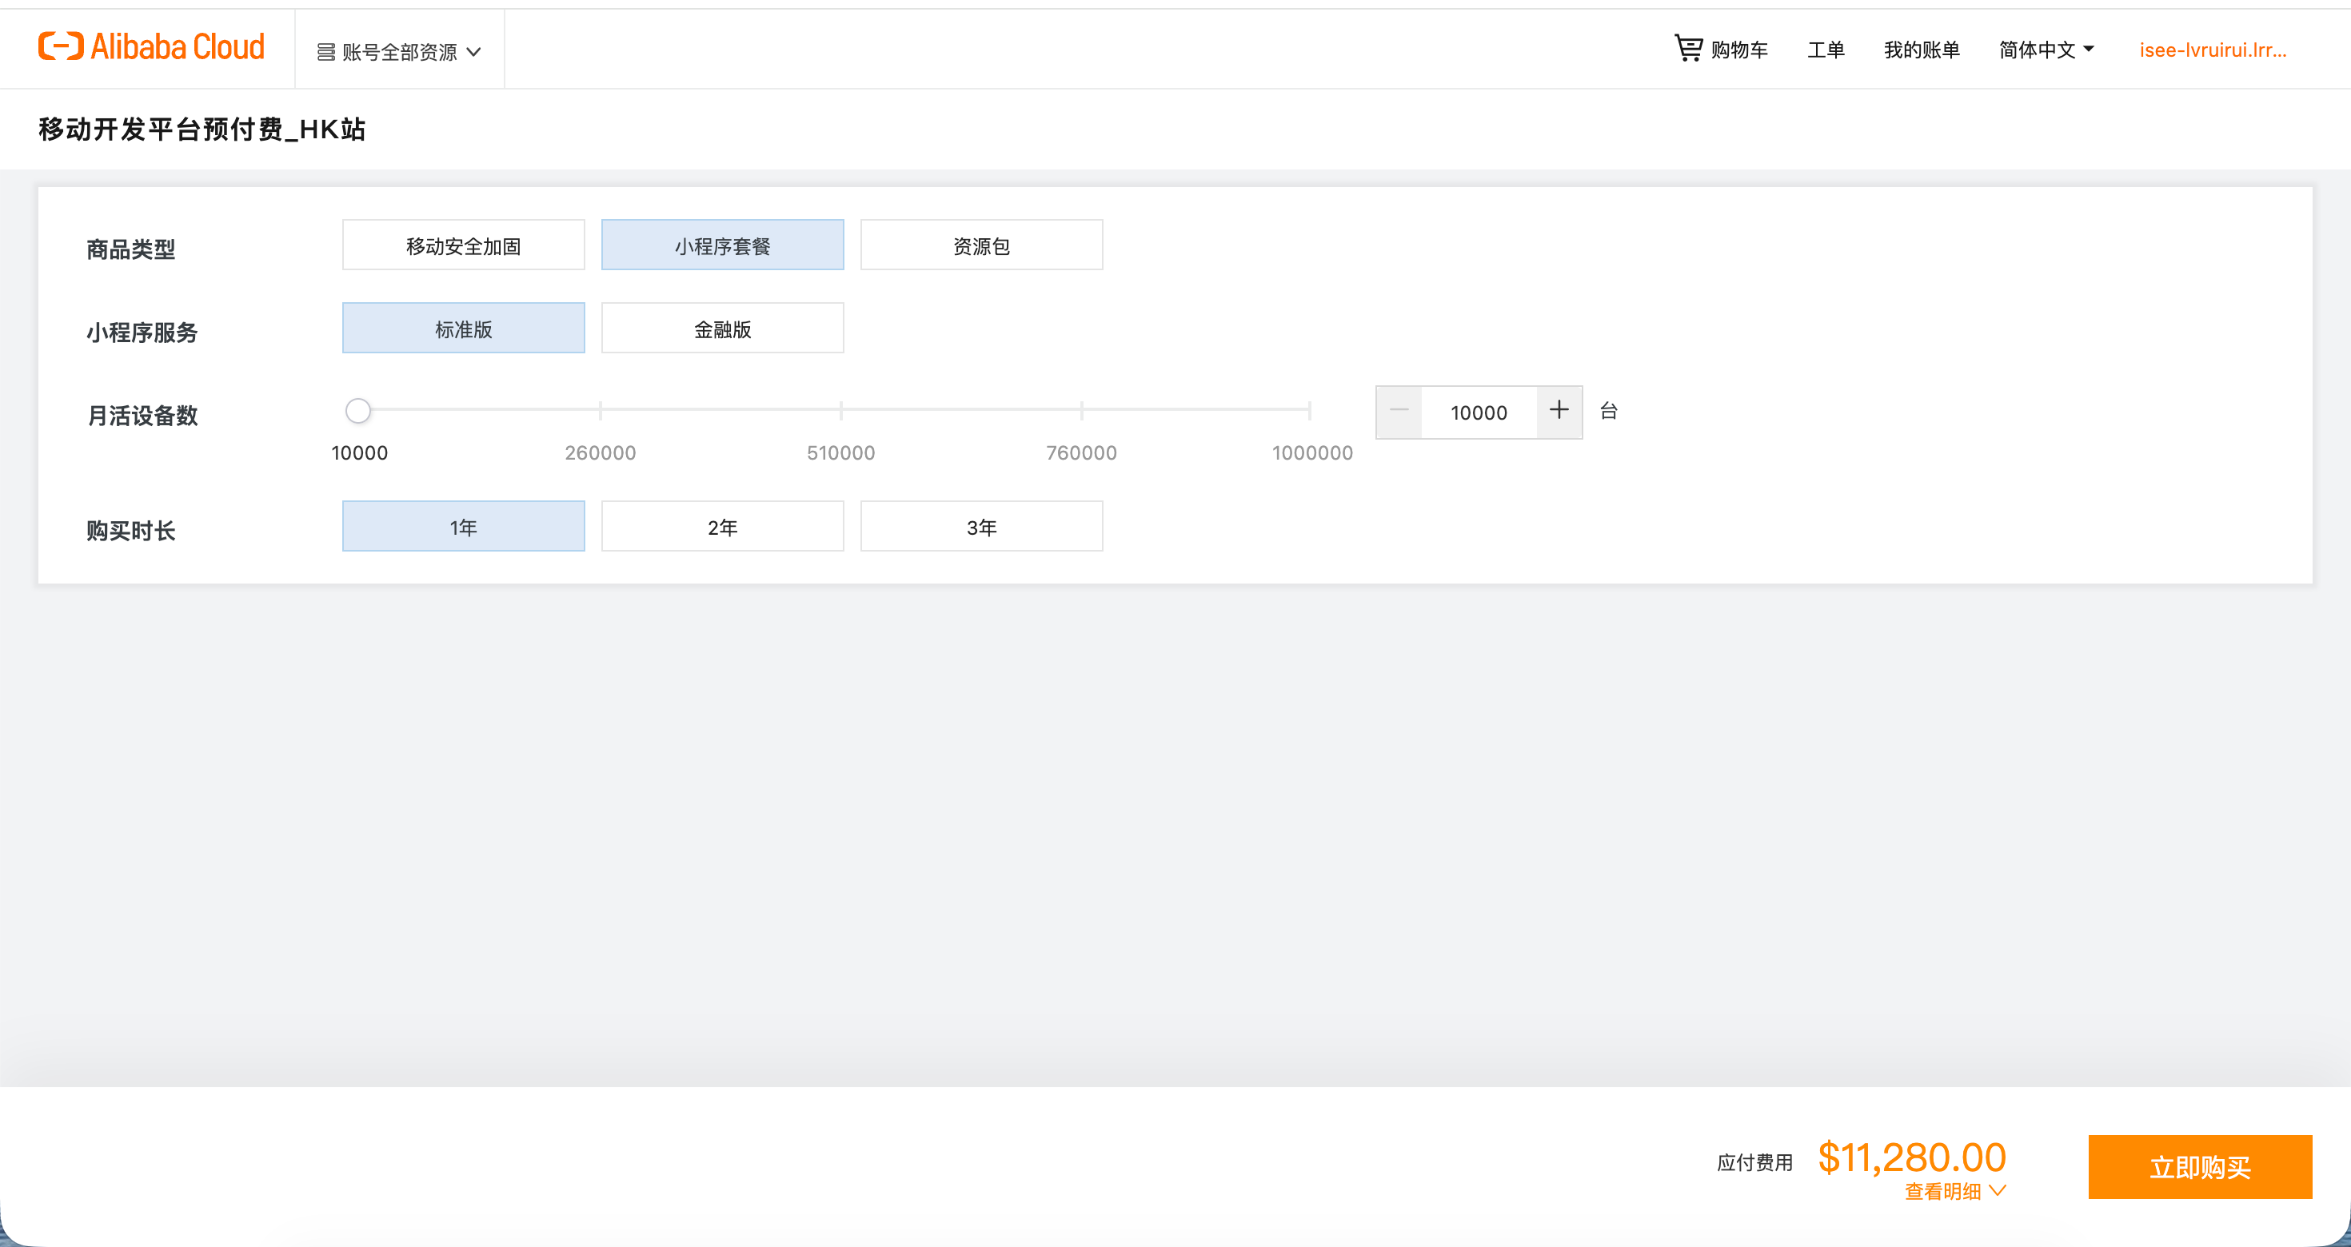Click the 立即购买 button
Viewport: 2351px width, 1247px height.
[x=2198, y=1167]
